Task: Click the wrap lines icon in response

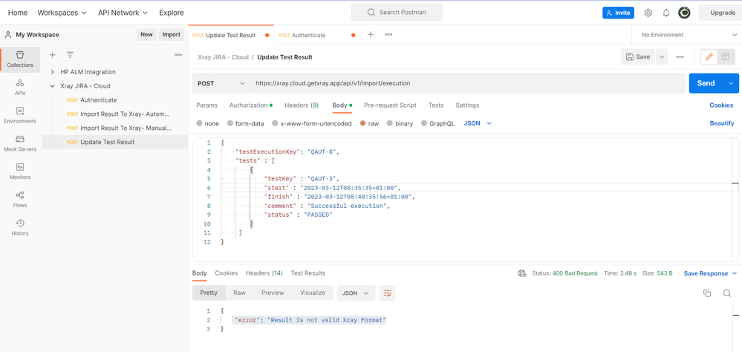Action: click(387, 293)
